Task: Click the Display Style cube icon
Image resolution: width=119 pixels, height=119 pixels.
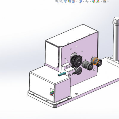Action: click(x=80, y=1)
